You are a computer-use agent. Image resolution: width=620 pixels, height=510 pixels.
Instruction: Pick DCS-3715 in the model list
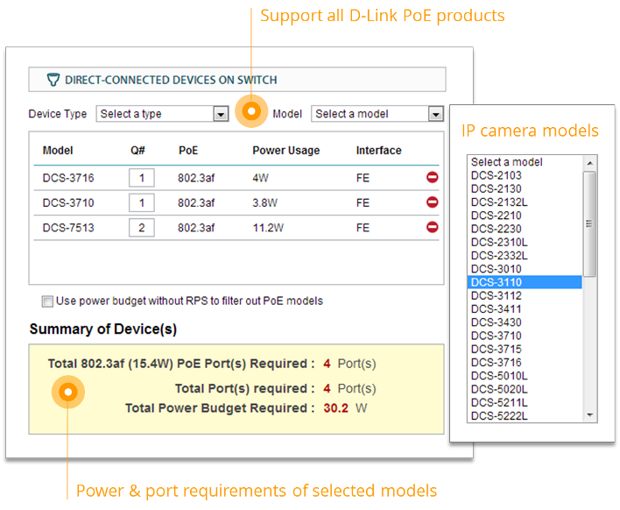coord(525,349)
